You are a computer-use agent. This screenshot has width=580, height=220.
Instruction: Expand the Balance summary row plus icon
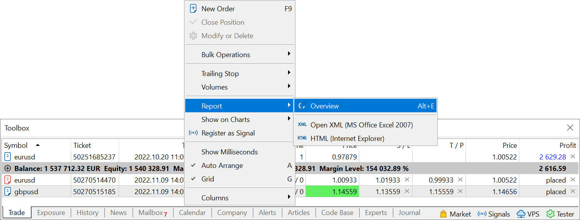8,168
